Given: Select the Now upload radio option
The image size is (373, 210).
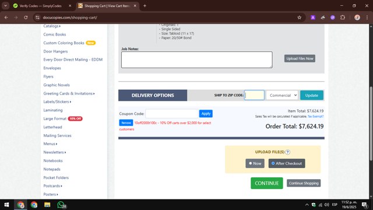Looking at the screenshot, I should 255,163.
